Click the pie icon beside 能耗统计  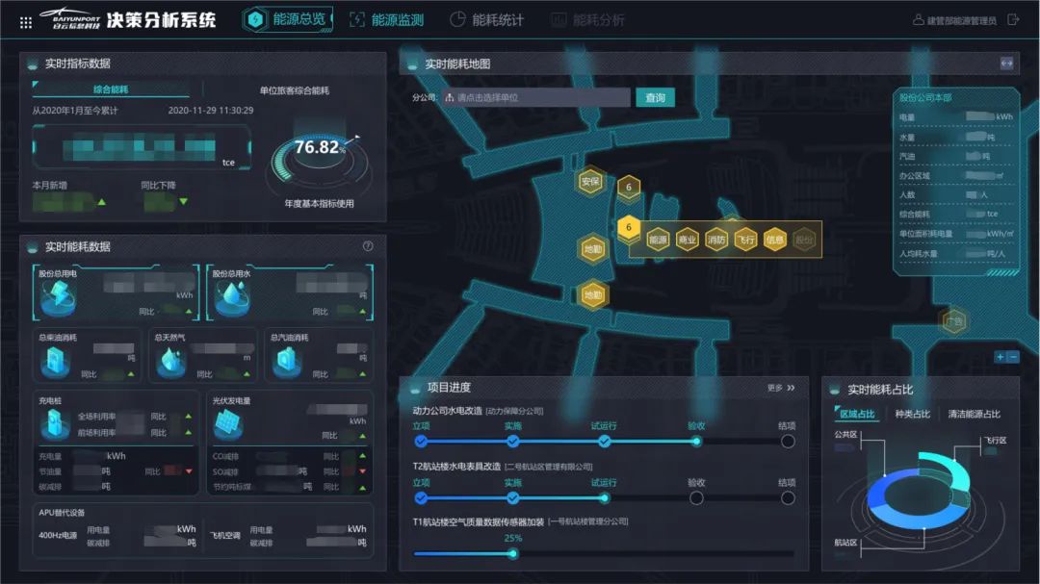[457, 20]
